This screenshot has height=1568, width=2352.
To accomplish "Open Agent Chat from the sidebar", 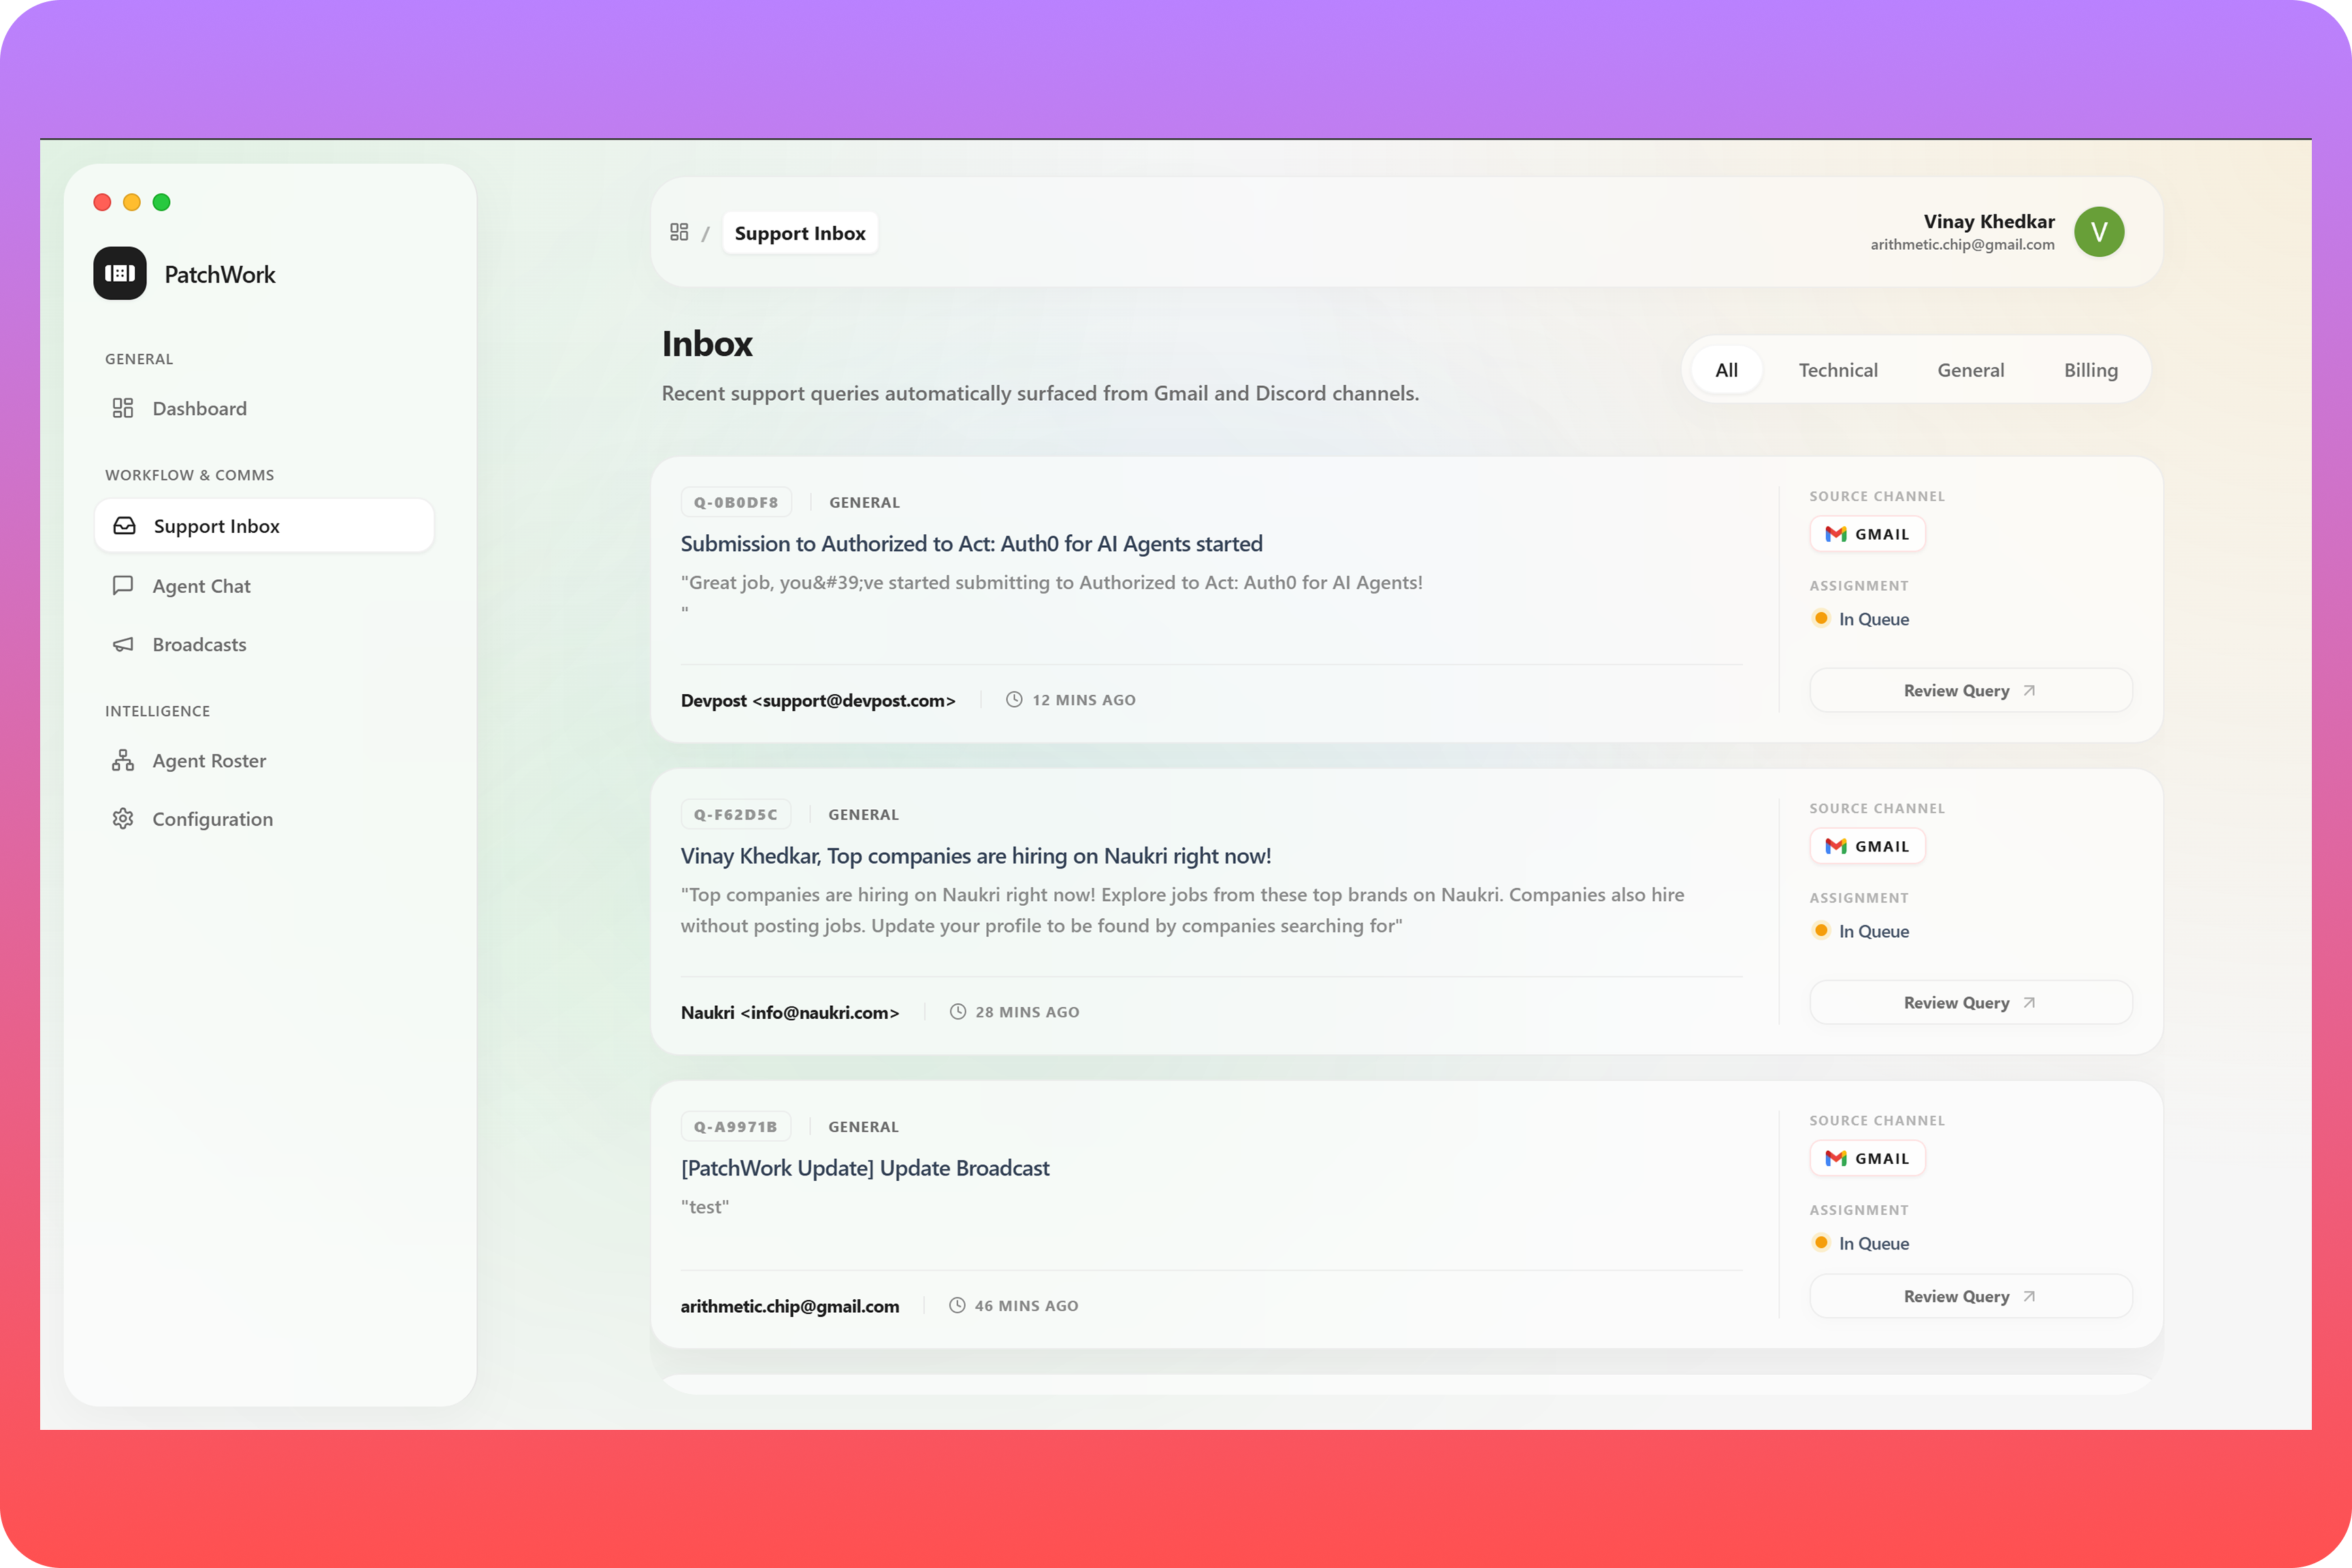I will coord(201,586).
